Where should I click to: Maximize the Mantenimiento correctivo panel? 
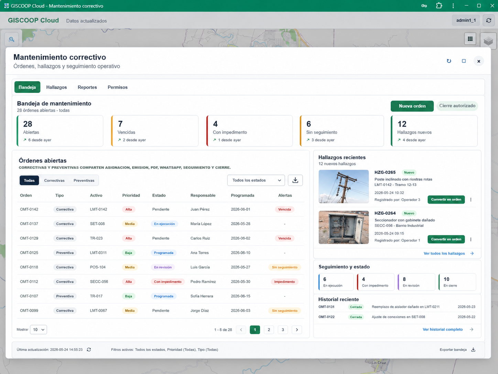pyautogui.click(x=464, y=61)
